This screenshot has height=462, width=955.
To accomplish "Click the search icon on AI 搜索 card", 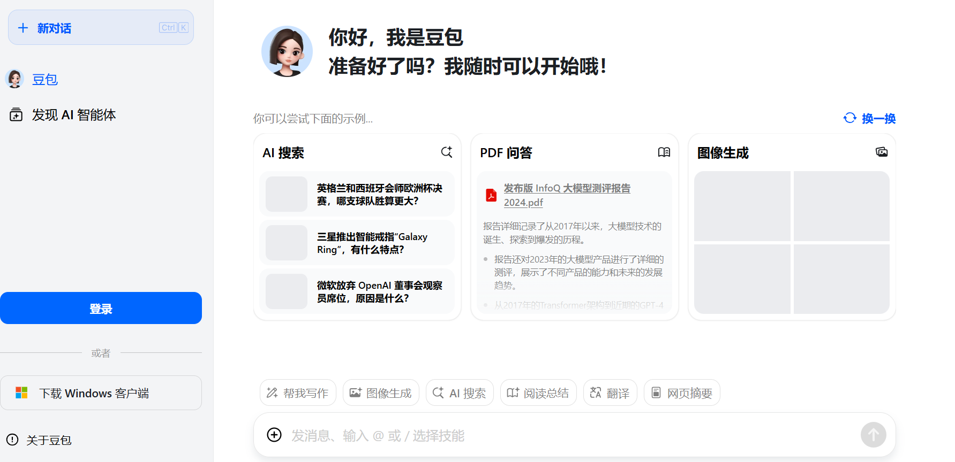I will tap(447, 152).
